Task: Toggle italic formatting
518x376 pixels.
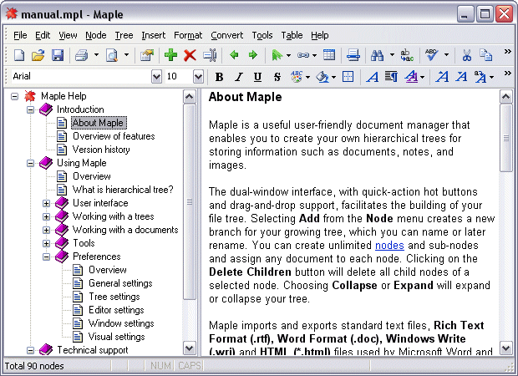Action: [x=238, y=77]
